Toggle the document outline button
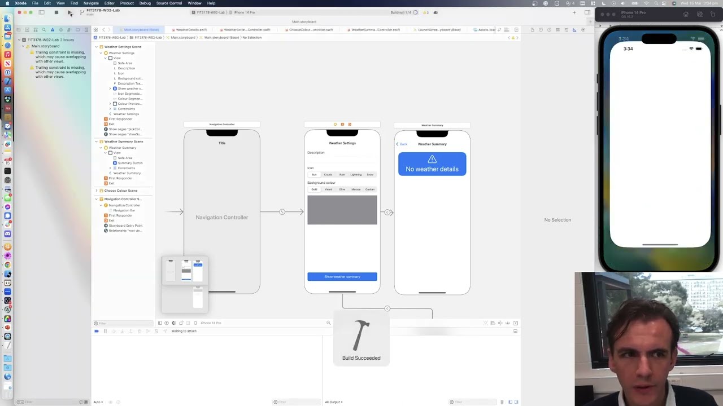Screen dimensions: 723x406 pos(160,323)
